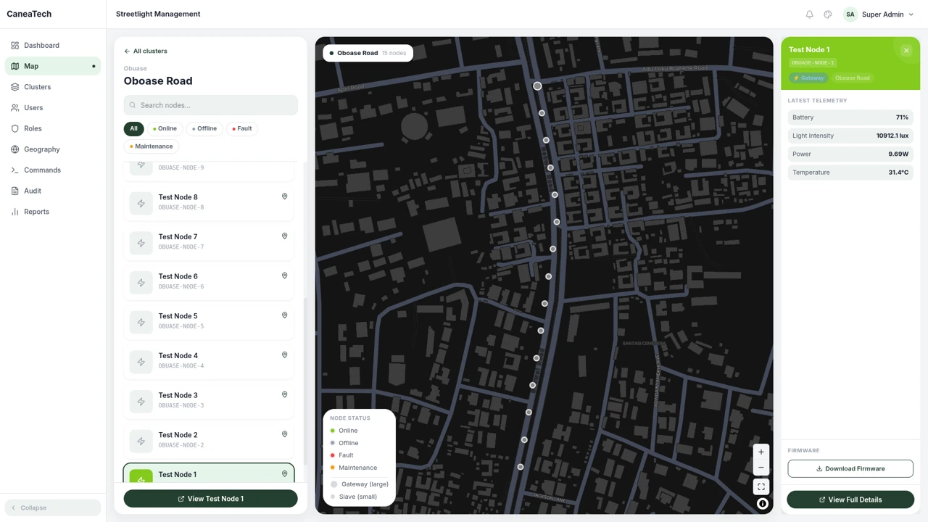Click View Full Details

tap(850, 500)
